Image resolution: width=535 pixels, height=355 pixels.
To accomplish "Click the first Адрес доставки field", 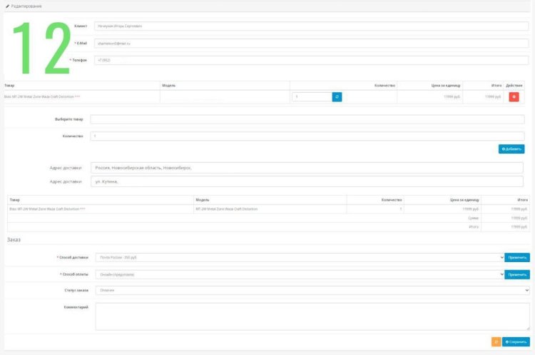I will click(x=307, y=168).
